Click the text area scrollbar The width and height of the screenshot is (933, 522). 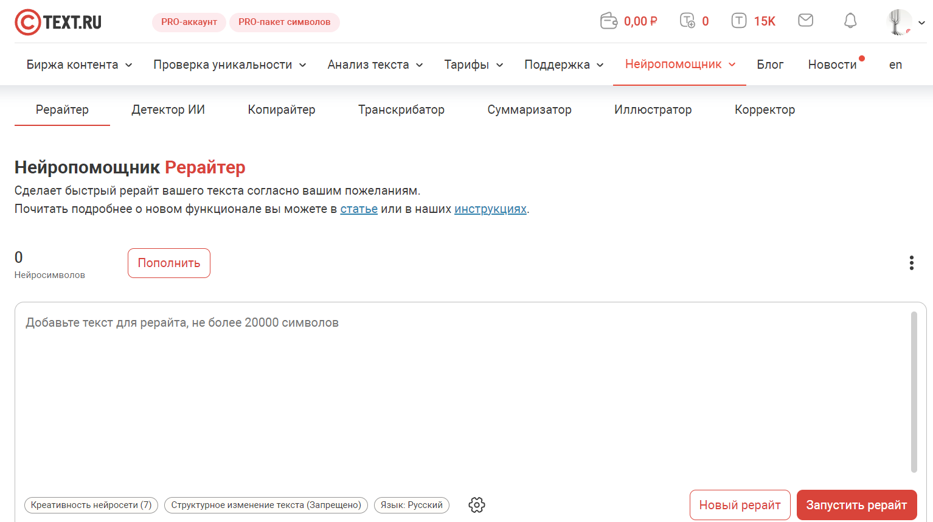click(x=914, y=392)
